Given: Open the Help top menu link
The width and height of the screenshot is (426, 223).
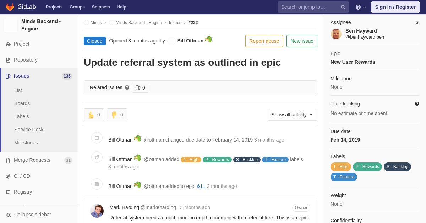Looking at the screenshot, I should 122,7.
